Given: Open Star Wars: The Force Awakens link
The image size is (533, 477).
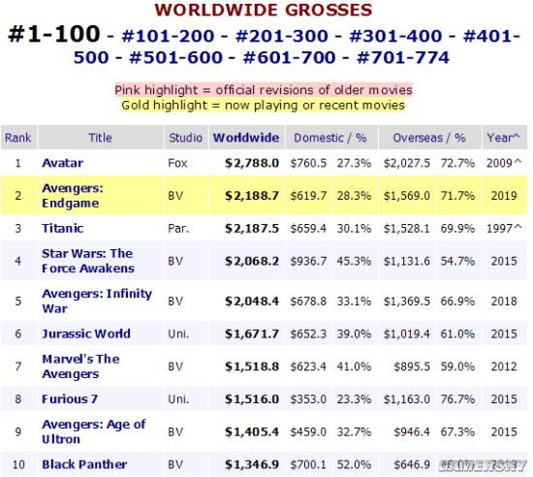Looking at the screenshot, I should click(87, 261).
